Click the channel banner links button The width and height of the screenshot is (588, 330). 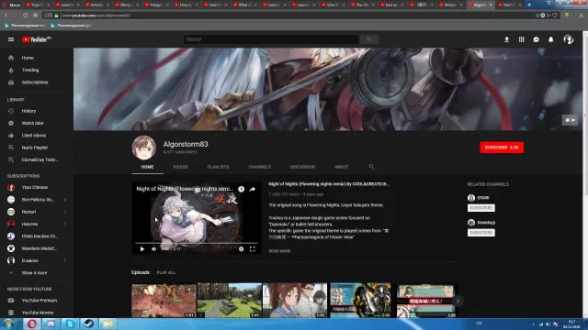coord(570,120)
